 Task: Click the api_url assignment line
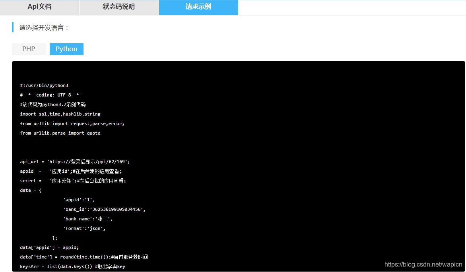click(75, 162)
